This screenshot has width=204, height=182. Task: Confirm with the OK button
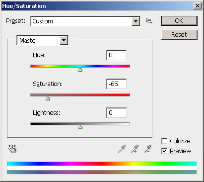(x=179, y=21)
